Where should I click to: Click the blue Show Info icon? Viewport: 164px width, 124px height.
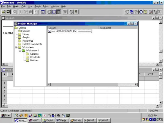click(141, 12)
